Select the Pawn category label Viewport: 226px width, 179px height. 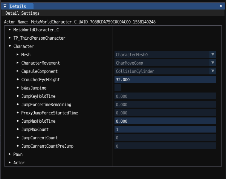pyautogui.click(x=18, y=154)
